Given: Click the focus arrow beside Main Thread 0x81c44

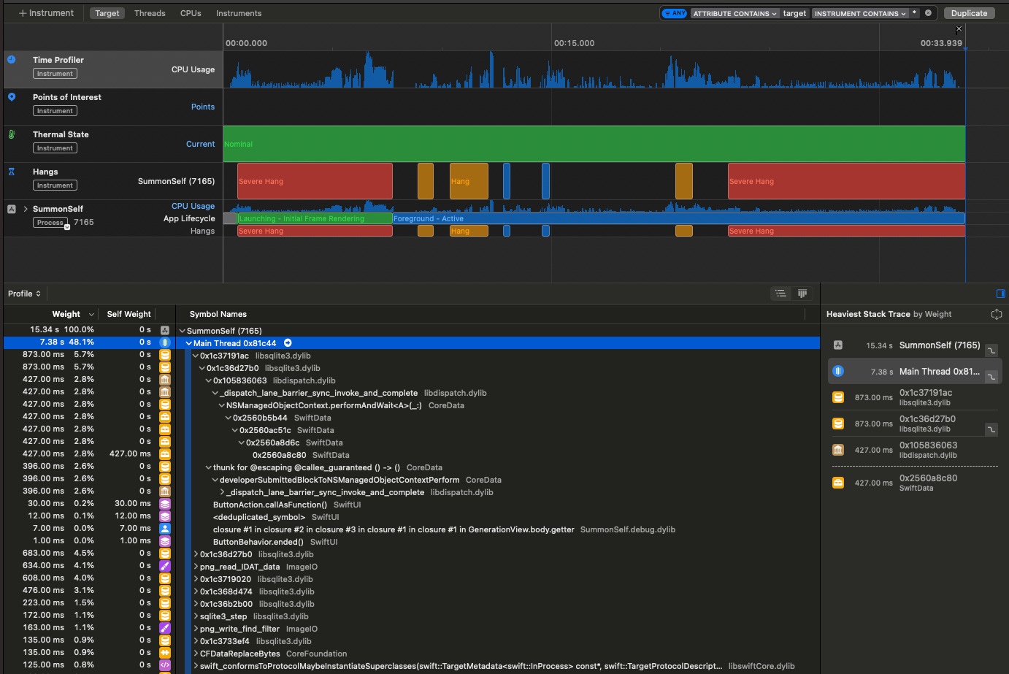Looking at the screenshot, I should (288, 343).
